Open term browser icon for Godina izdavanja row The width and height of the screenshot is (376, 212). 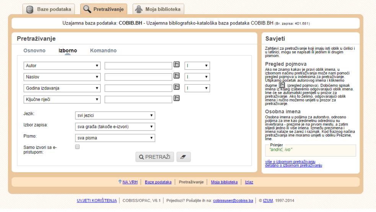(x=176, y=87)
